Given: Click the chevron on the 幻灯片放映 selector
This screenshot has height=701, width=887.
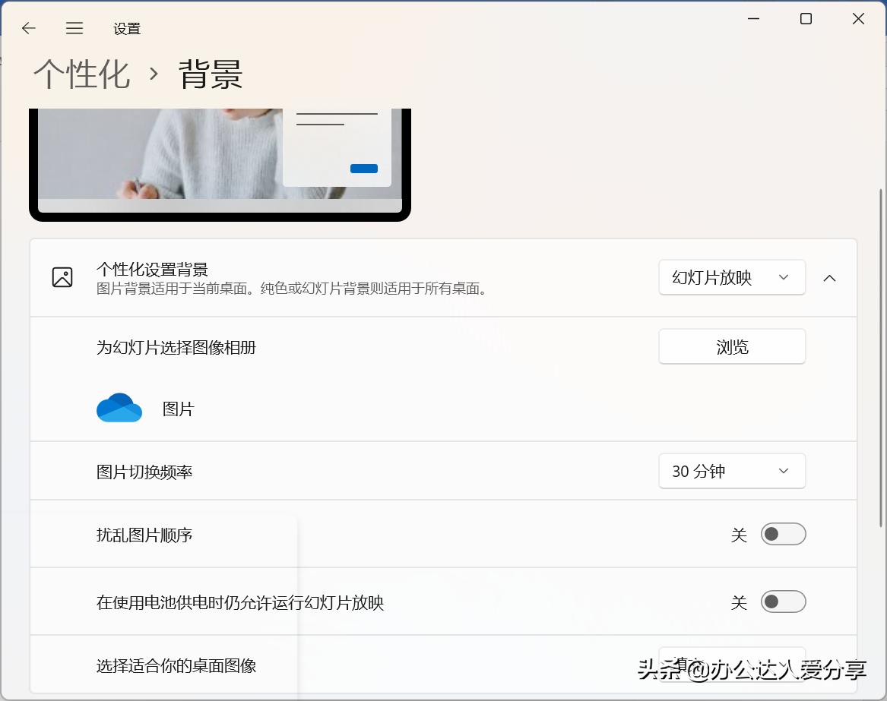Looking at the screenshot, I should (783, 277).
